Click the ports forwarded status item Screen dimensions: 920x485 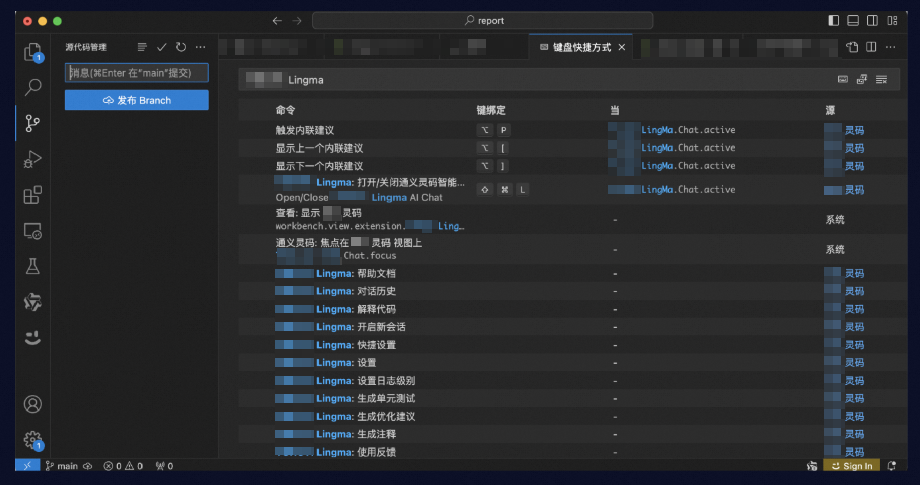(165, 466)
